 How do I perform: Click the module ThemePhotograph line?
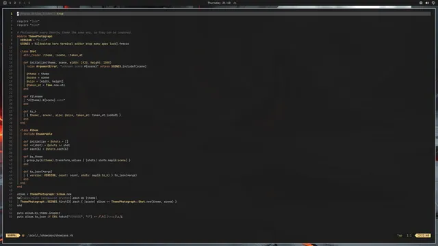point(35,36)
